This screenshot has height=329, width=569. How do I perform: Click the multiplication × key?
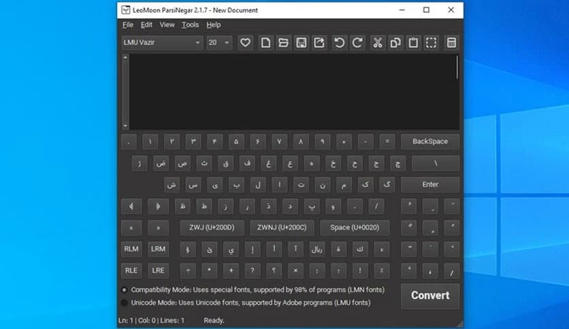pos(295,271)
